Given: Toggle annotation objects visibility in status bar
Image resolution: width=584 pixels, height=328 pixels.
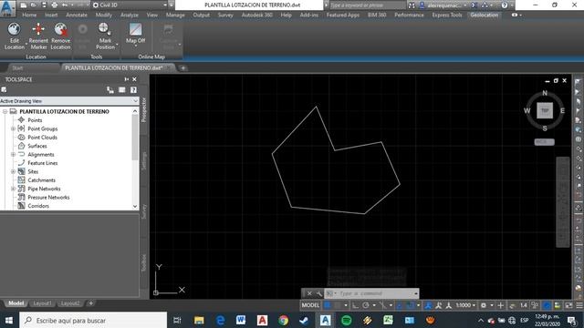Looking at the screenshot, I should pyautogui.click(x=428, y=305).
